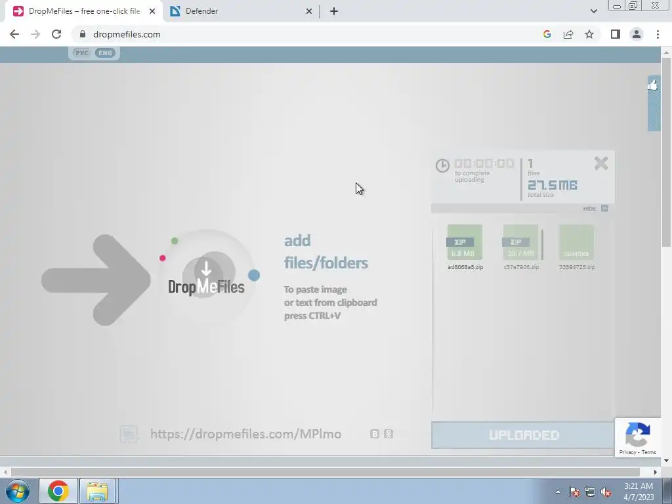Close the Defender tab
Image resolution: width=672 pixels, height=504 pixels.
[x=309, y=11]
